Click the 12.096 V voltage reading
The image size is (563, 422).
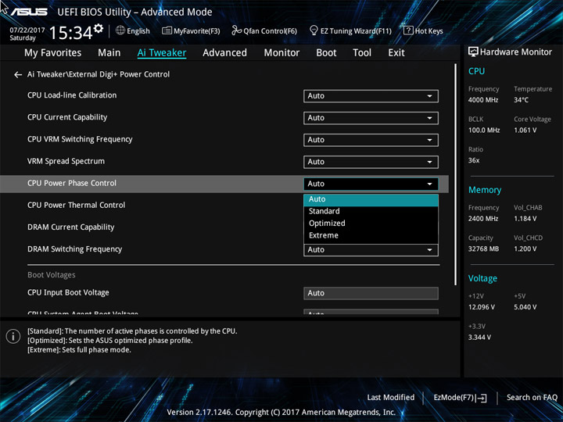click(482, 307)
